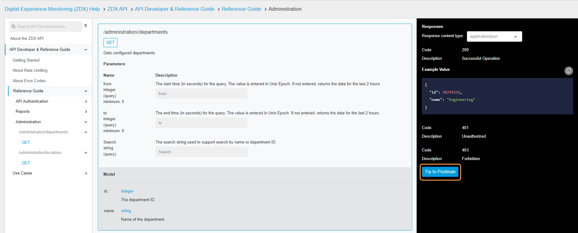This screenshot has height=233, width=578.
Task: Expand the API Authentication section
Action: pyautogui.click(x=86, y=101)
